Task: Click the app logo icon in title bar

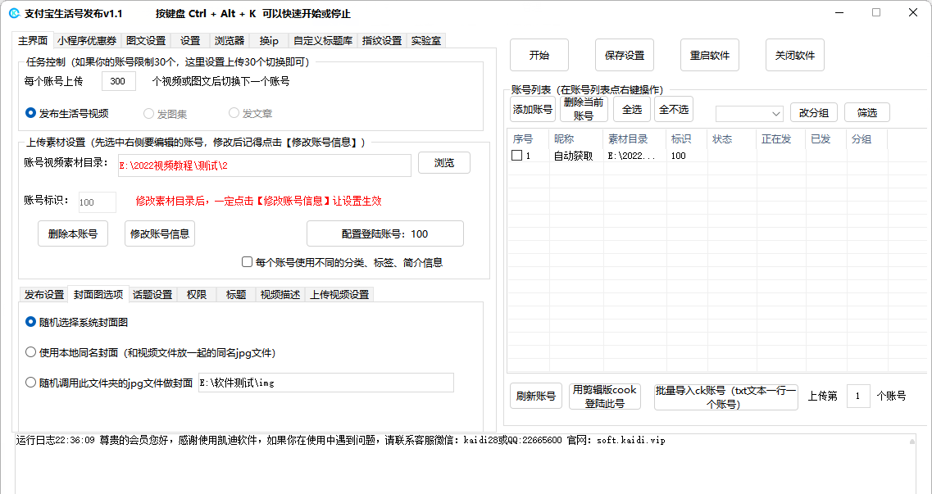Action: 14,13
